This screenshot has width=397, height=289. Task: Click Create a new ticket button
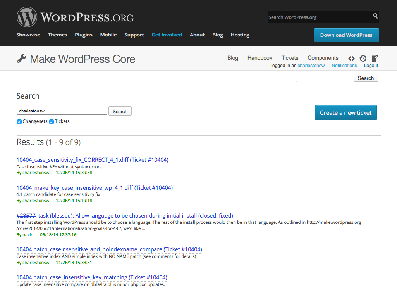pyautogui.click(x=345, y=112)
